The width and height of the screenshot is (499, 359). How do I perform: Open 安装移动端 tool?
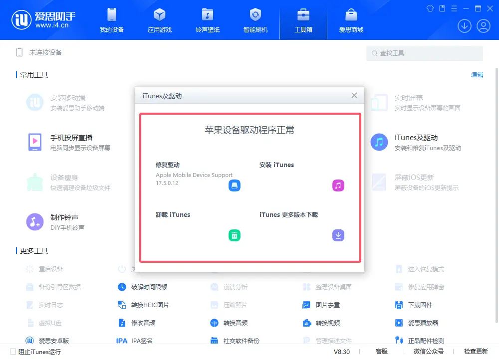[x=65, y=102]
